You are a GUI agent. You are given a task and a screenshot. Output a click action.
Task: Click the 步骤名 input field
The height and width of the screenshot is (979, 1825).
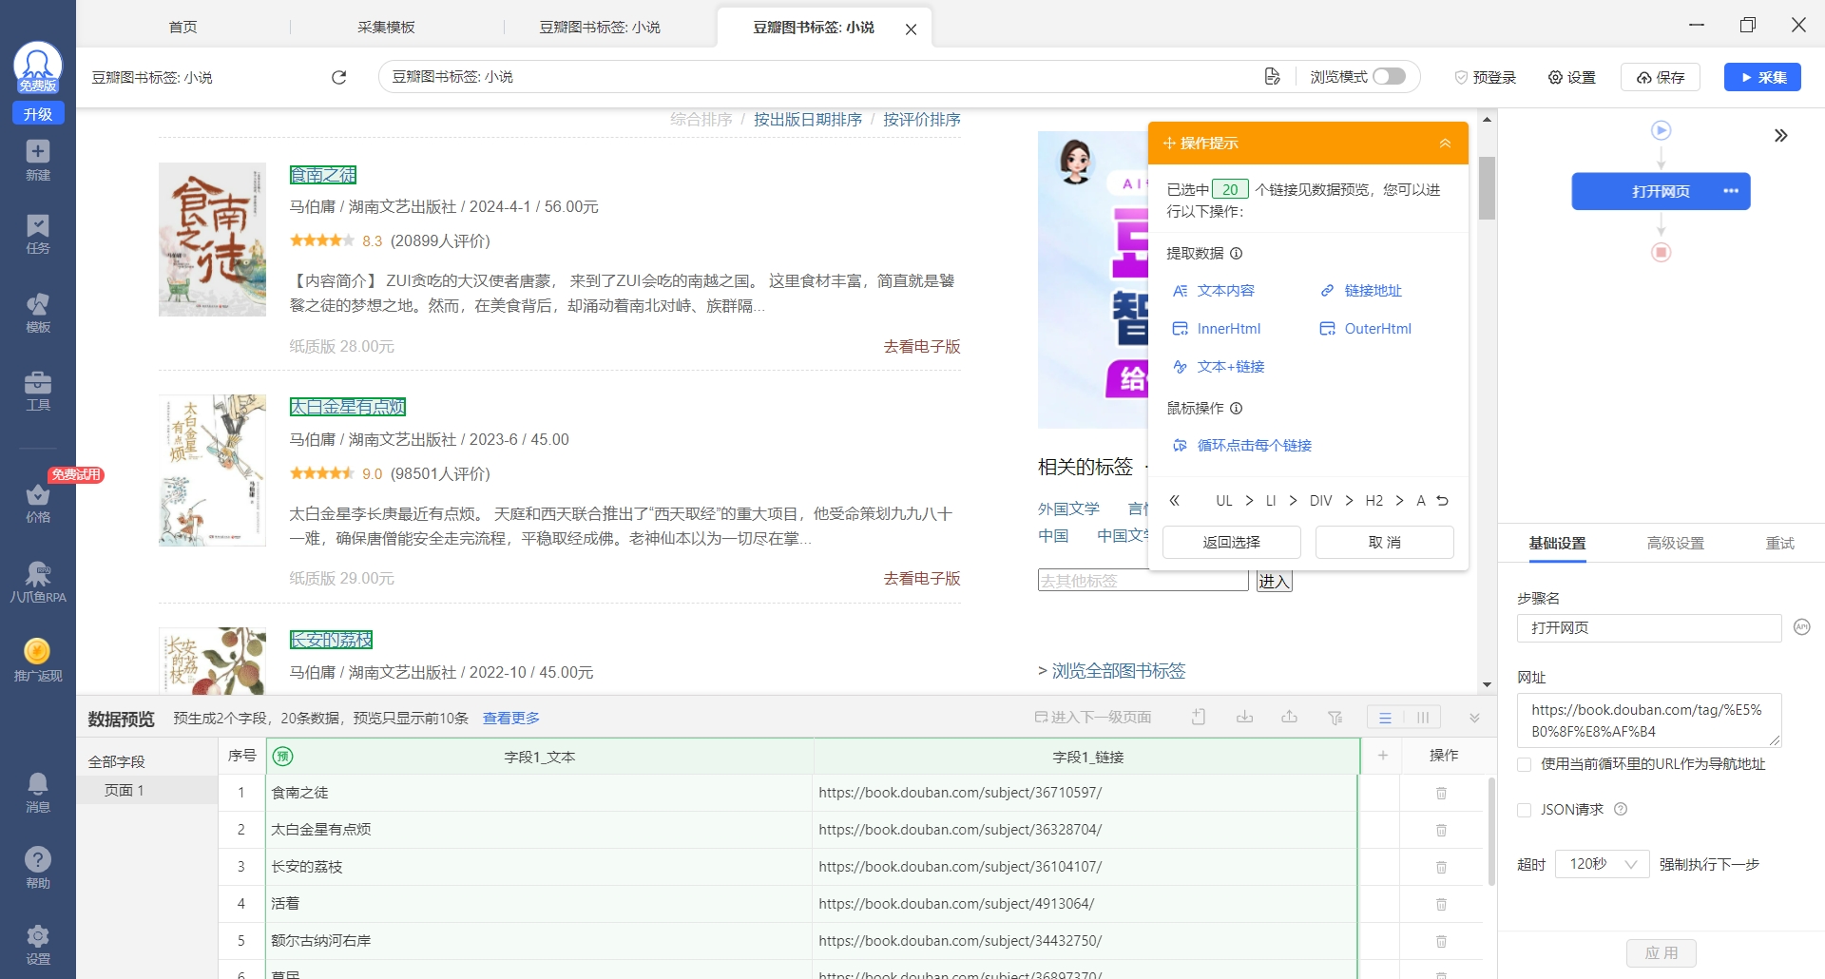point(1649,628)
